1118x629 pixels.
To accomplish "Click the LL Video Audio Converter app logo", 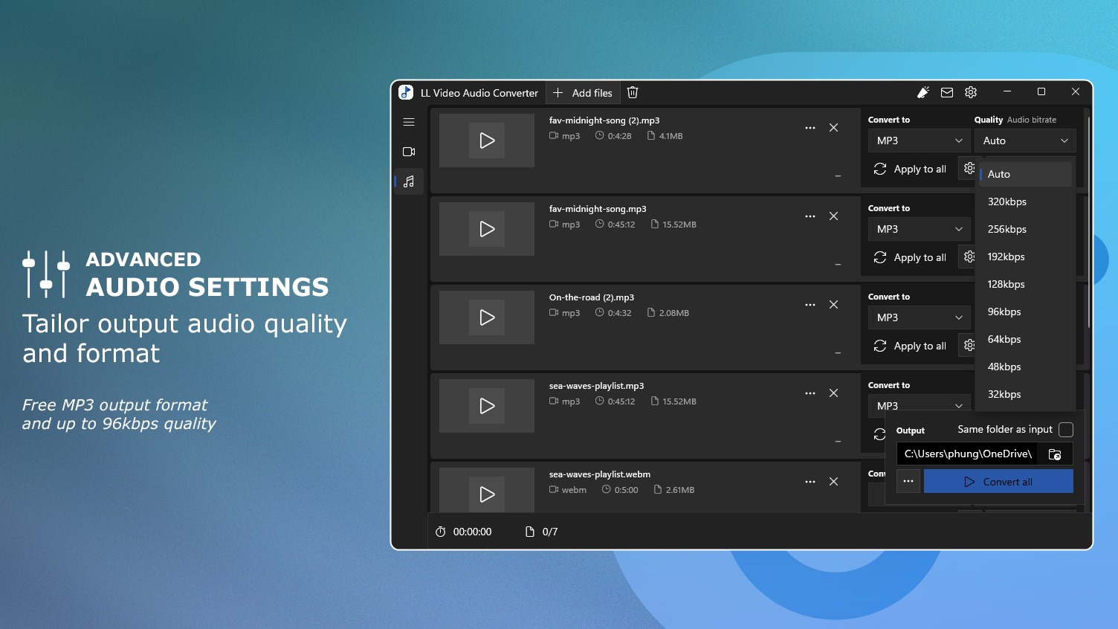I will click(406, 92).
